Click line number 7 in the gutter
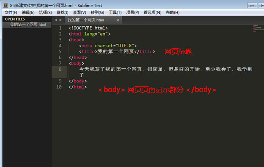The height and width of the screenshot is (167, 264). (60, 64)
